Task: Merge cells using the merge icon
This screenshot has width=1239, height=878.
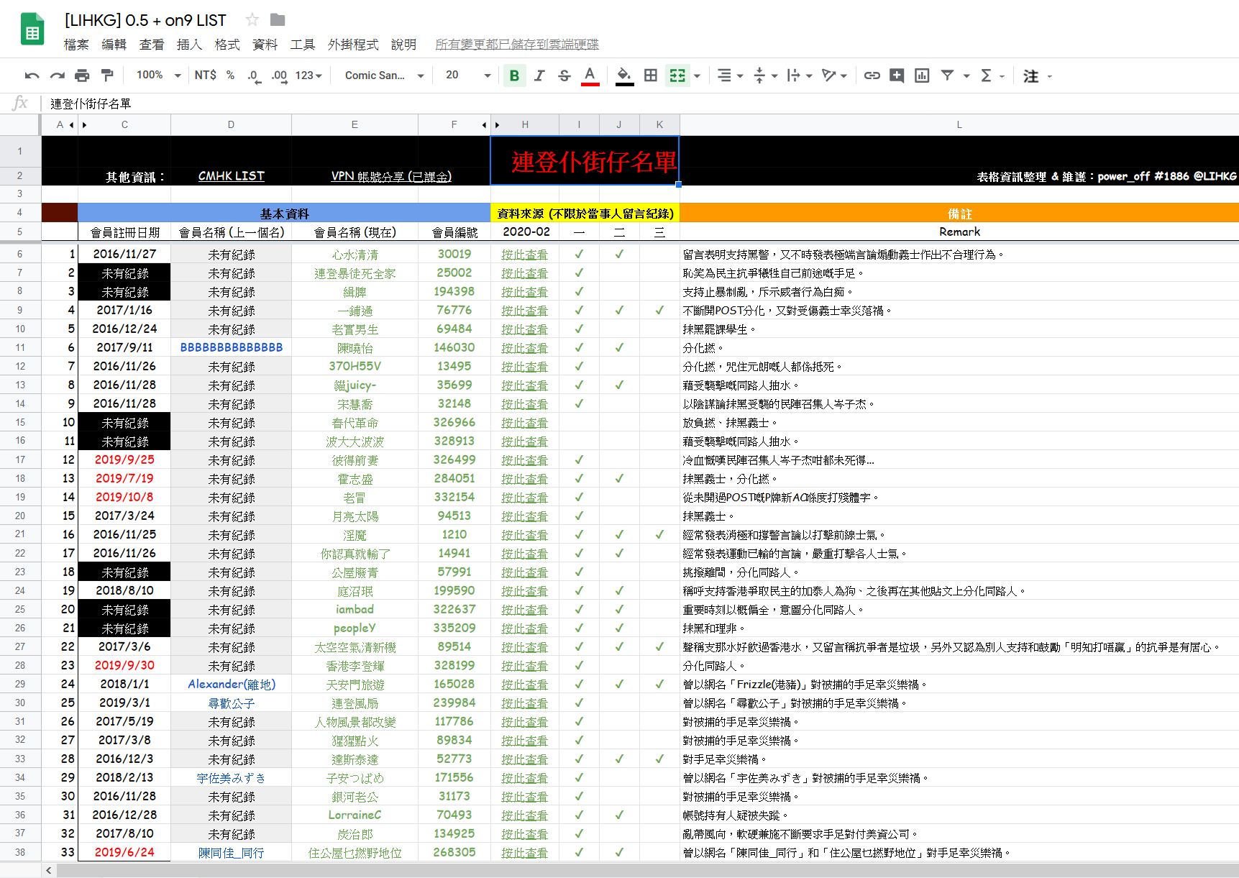Action: click(x=677, y=76)
